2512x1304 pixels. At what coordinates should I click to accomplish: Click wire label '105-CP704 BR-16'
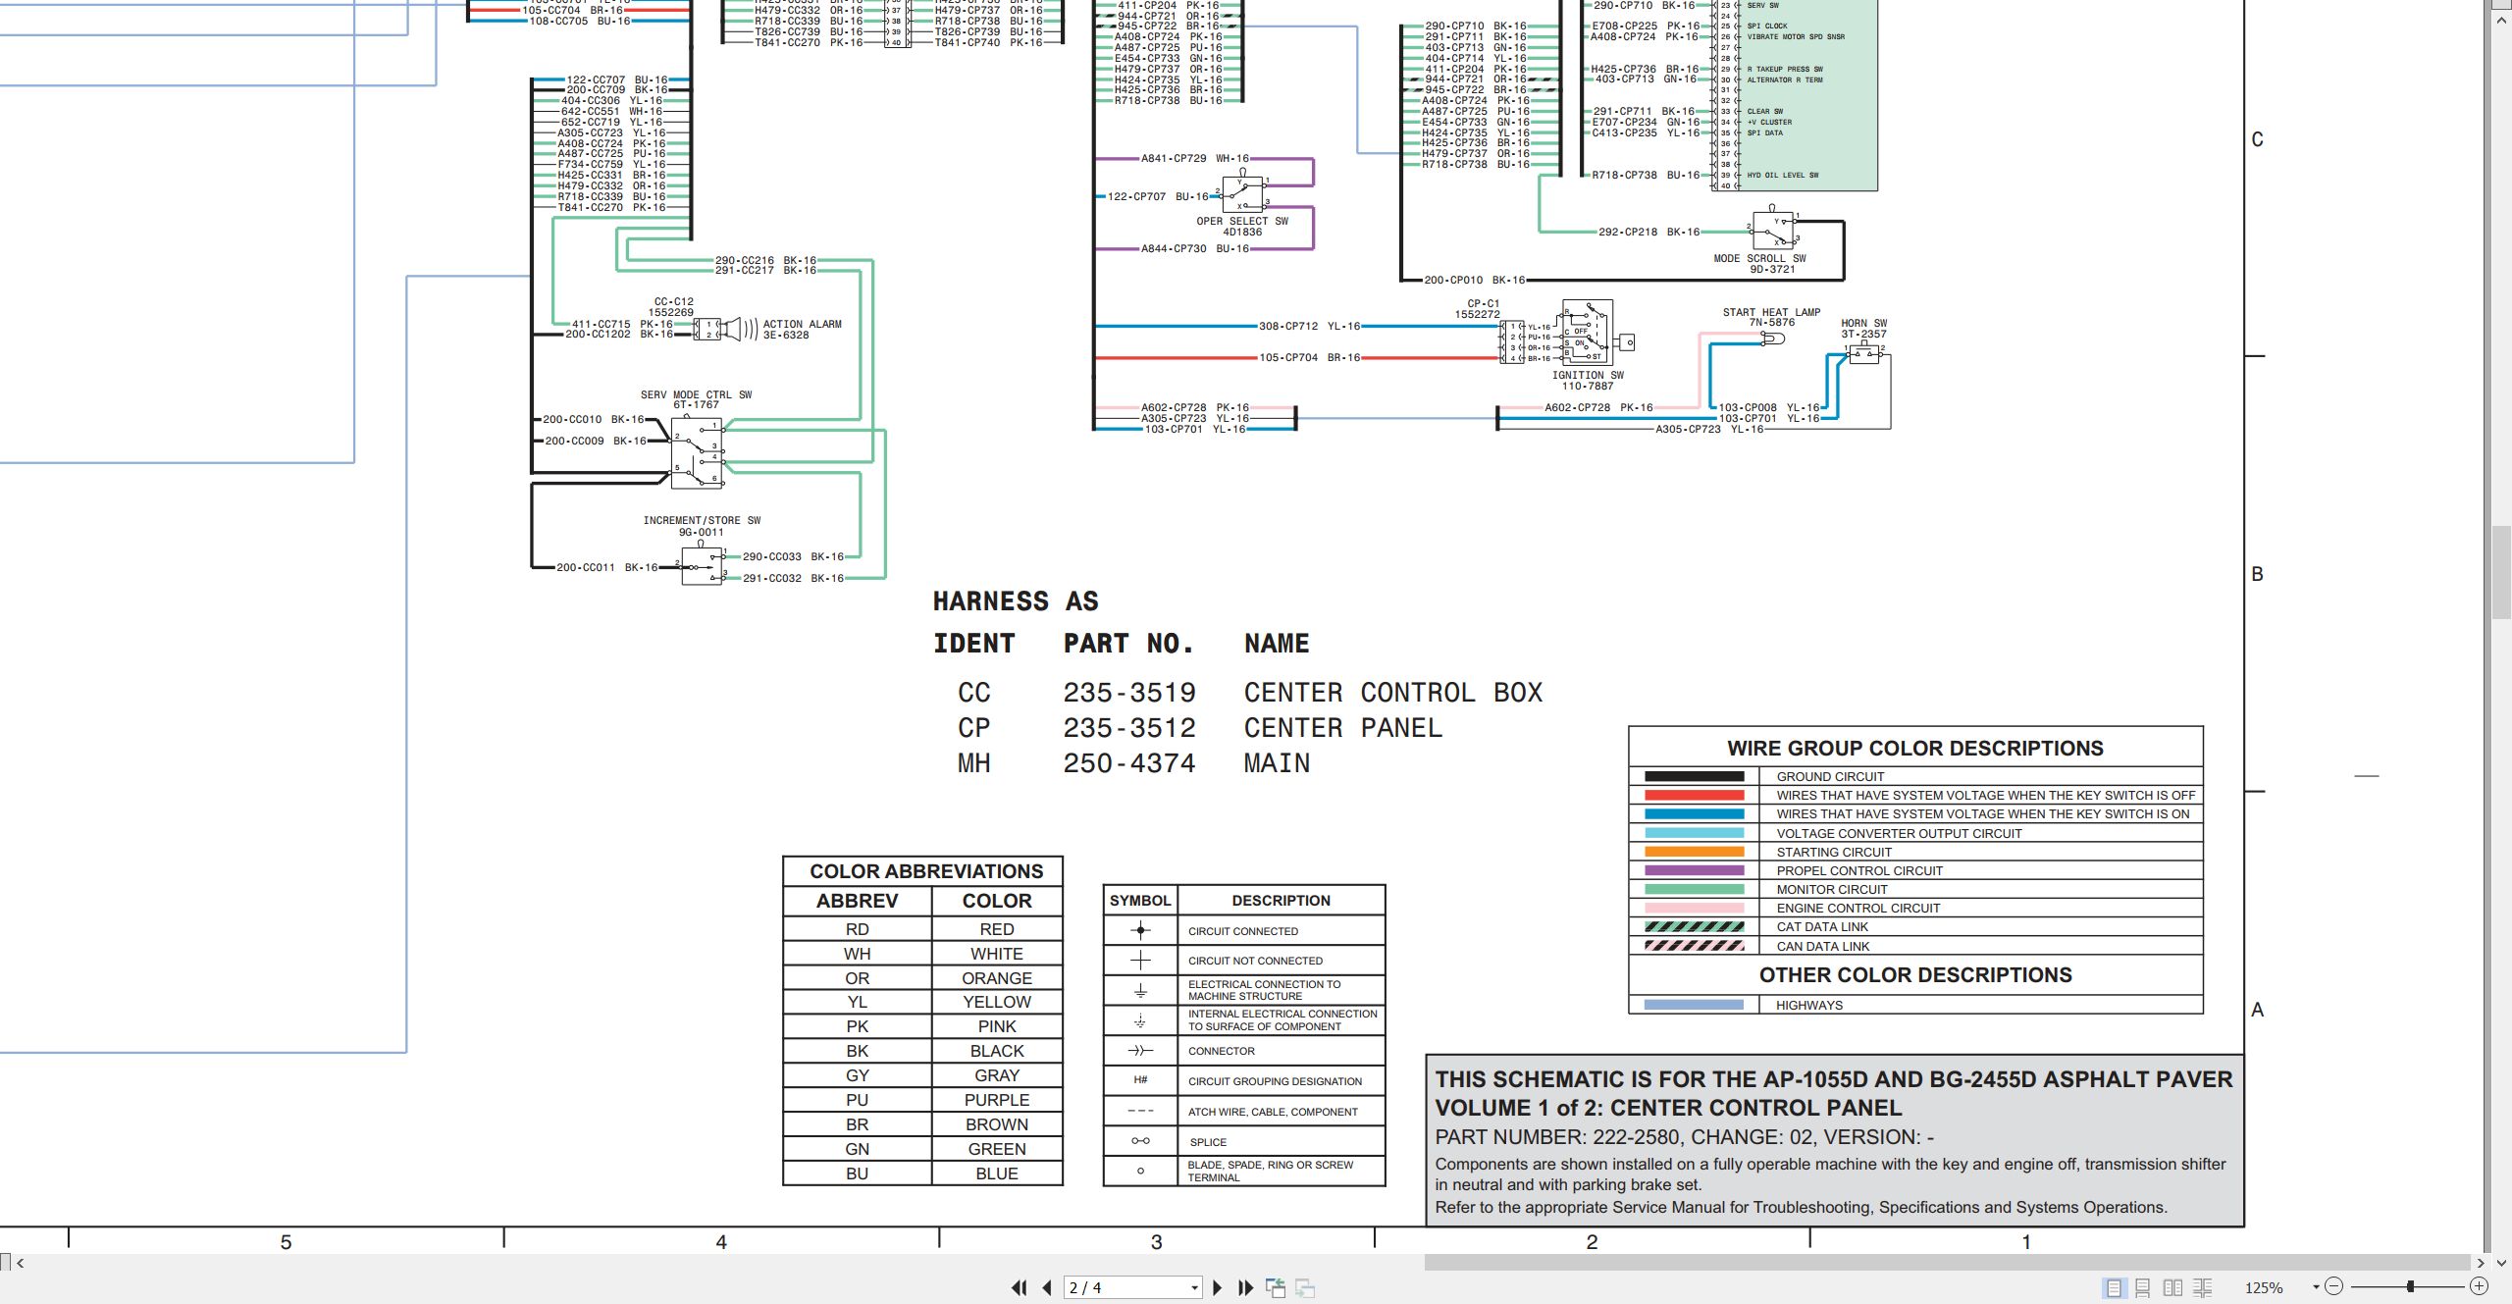pos(1310,357)
